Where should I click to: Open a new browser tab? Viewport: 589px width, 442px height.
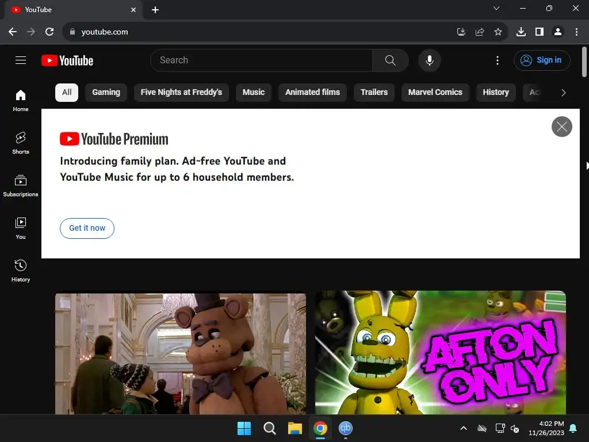click(155, 10)
